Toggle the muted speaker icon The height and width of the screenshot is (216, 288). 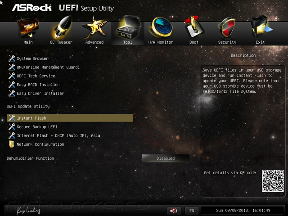coord(174,211)
